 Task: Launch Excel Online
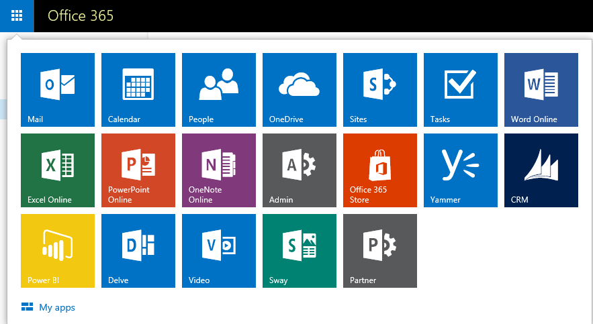click(58, 170)
